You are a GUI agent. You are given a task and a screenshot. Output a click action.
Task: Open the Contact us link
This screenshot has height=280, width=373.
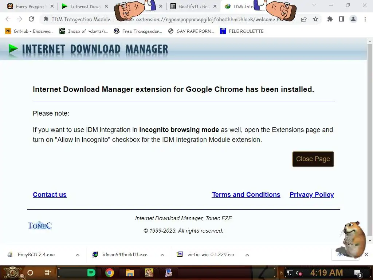tap(50, 195)
